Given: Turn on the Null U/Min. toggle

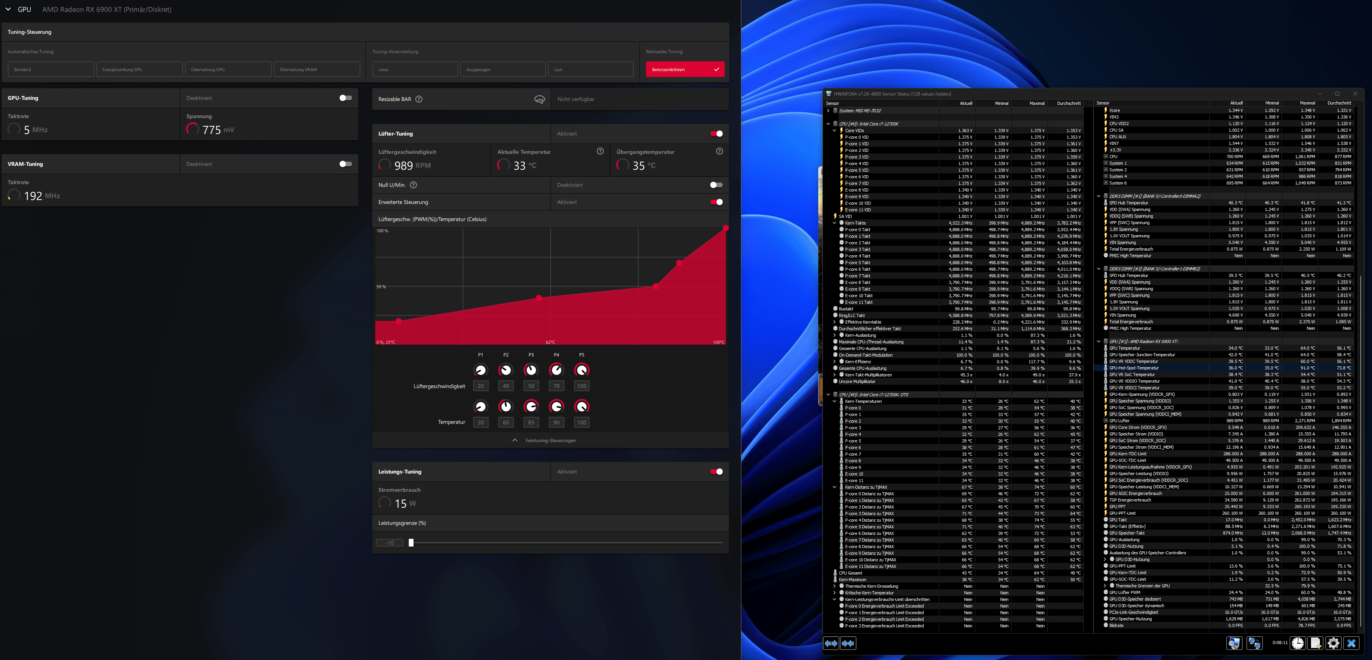Looking at the screenshot, I should coord(717,185).
